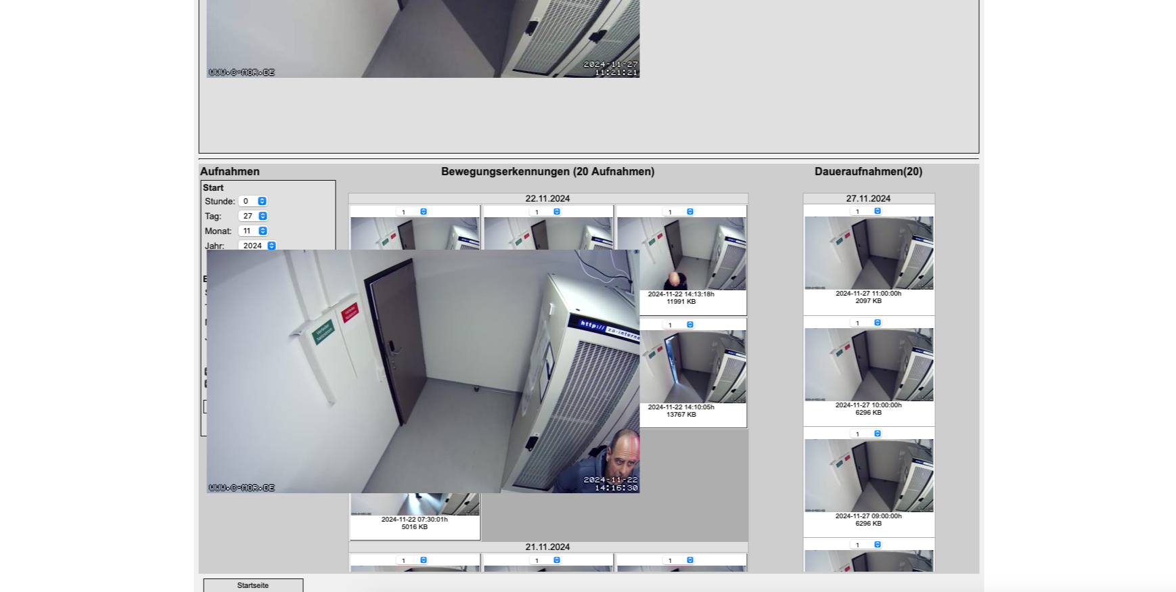Open continuous recording from 2024-11-27 11:00:00h
The image size is (1176, 592).
[869, 253]
